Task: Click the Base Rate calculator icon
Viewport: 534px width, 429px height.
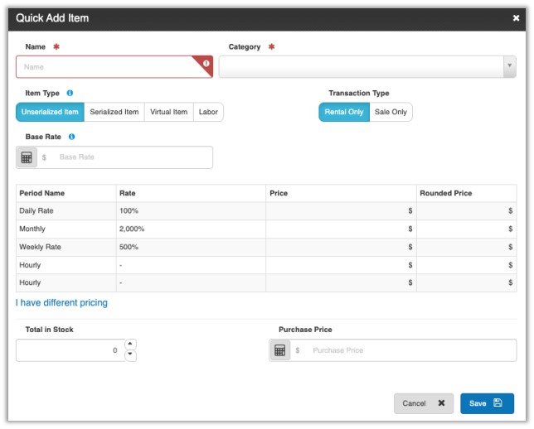Action: pos(27,157)
